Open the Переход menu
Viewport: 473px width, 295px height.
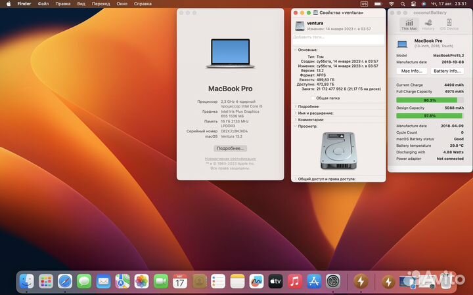101,4
